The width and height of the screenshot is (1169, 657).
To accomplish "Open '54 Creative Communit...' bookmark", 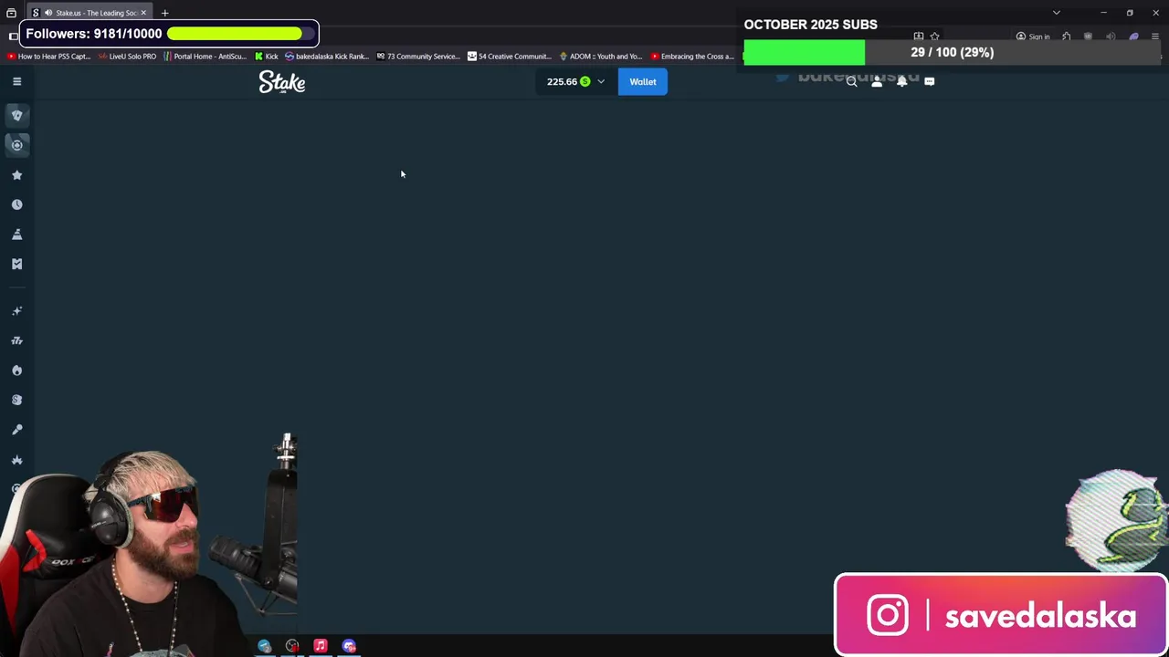I will click(x=510, y=56).
